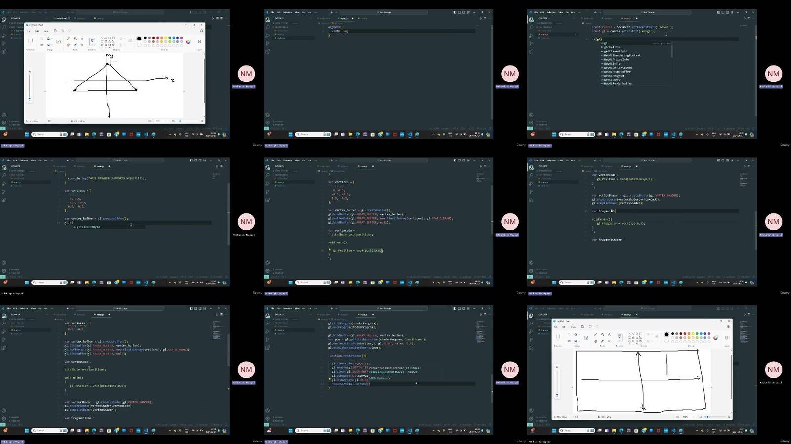Toggle primary side bar in the gl_FragColor frame
Viewport: 791px width, 444px height.
click(718, 161)
